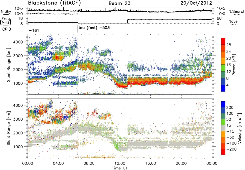This screenshot has width=245, height=170.
Task: Select the '18' frequency axis tick
Action: point(21,18)
